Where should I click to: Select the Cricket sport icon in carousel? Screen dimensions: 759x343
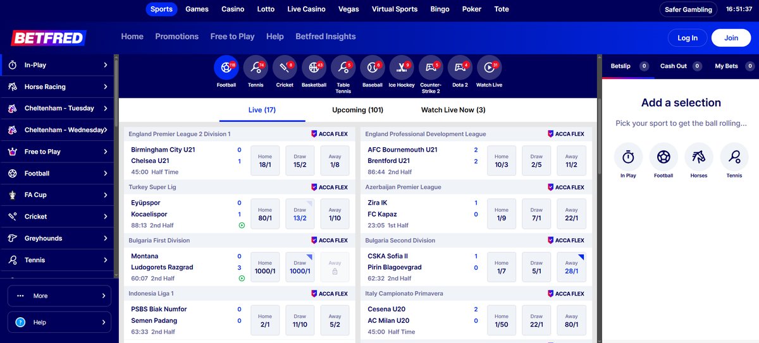[285, 68]
